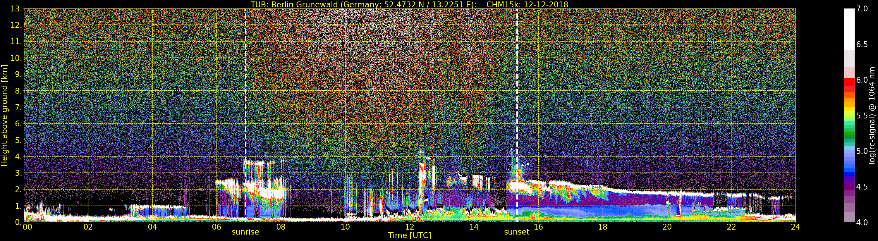Click colorbar tick value '7.0'

coord(862,9)
